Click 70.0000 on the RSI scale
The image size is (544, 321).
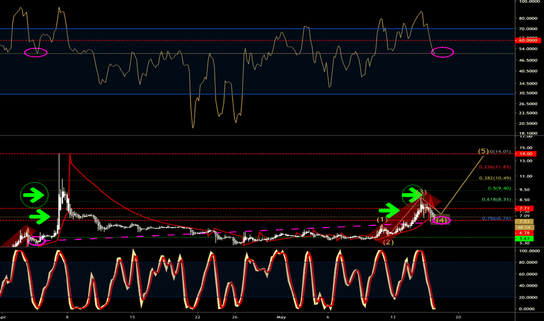528,29
